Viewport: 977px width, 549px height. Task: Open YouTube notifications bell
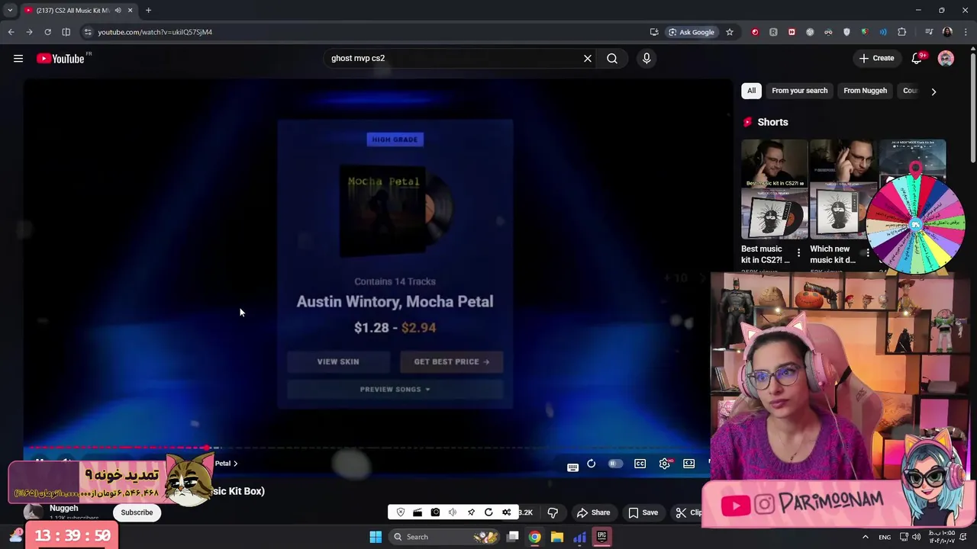tap(917, 58)
